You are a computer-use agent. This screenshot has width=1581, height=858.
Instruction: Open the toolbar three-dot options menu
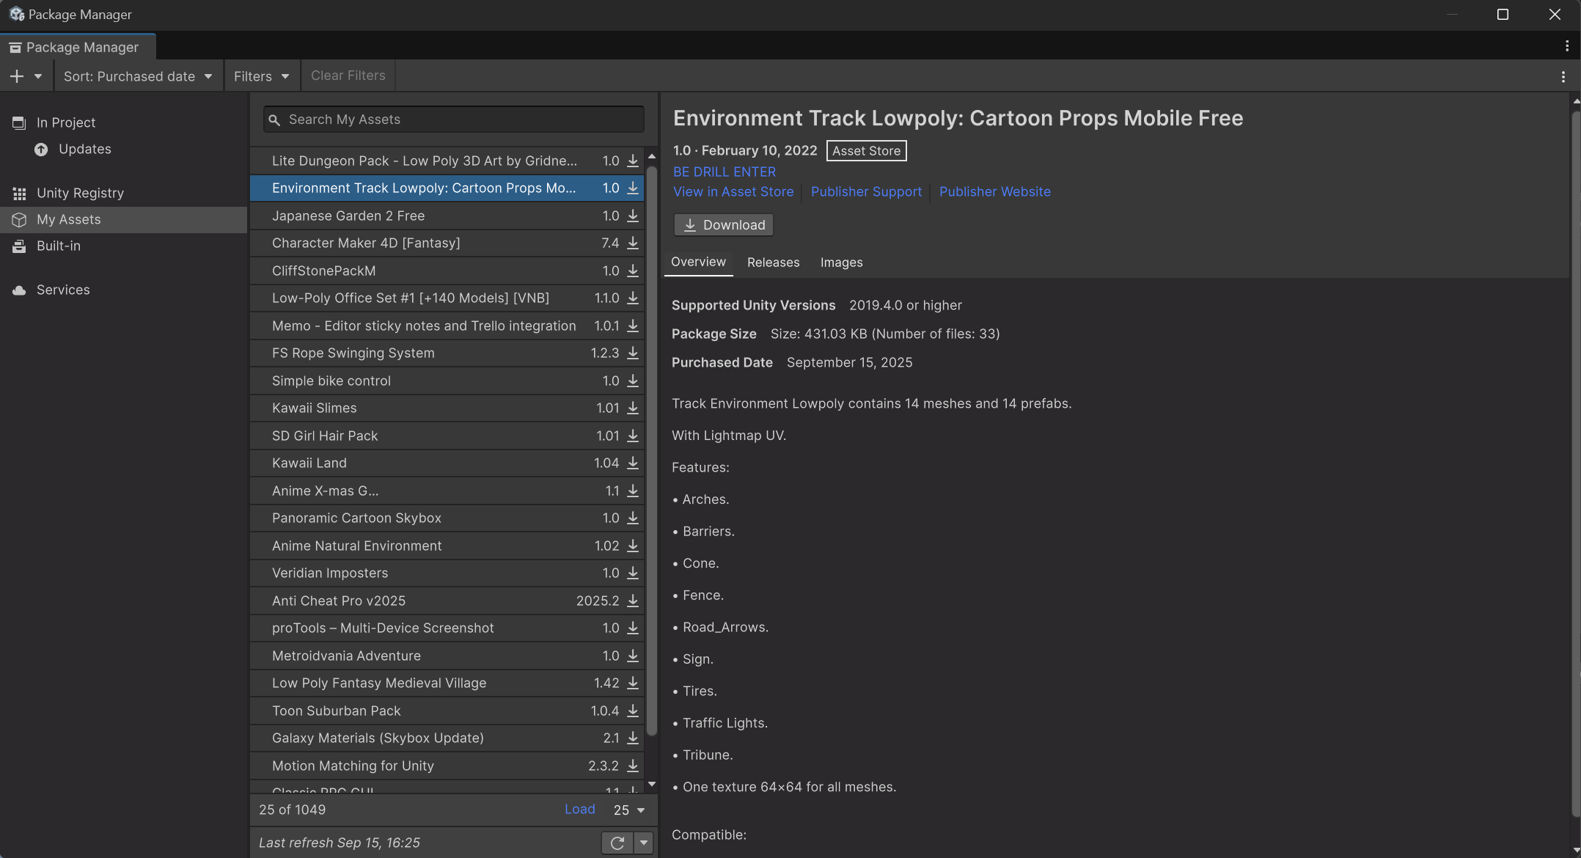(x=1563, y=76)
